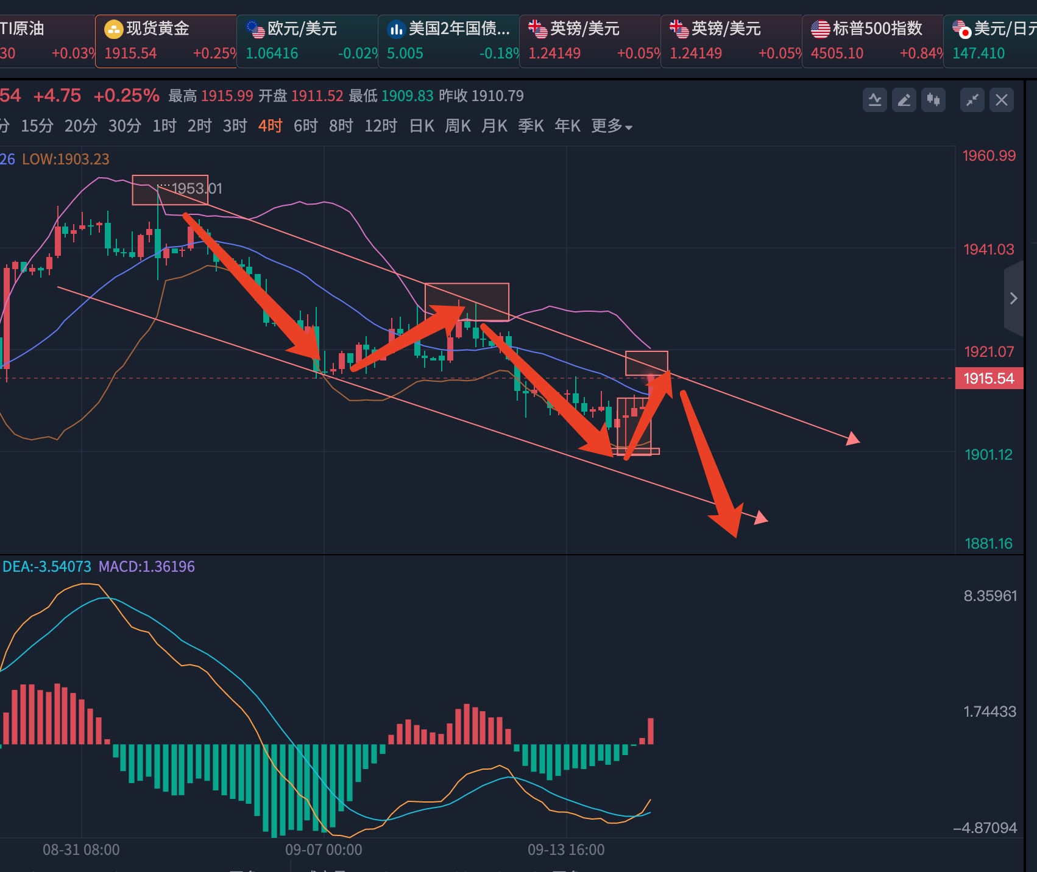
Task: Click 1901.12 on the price axis
Action: [989, 455]
